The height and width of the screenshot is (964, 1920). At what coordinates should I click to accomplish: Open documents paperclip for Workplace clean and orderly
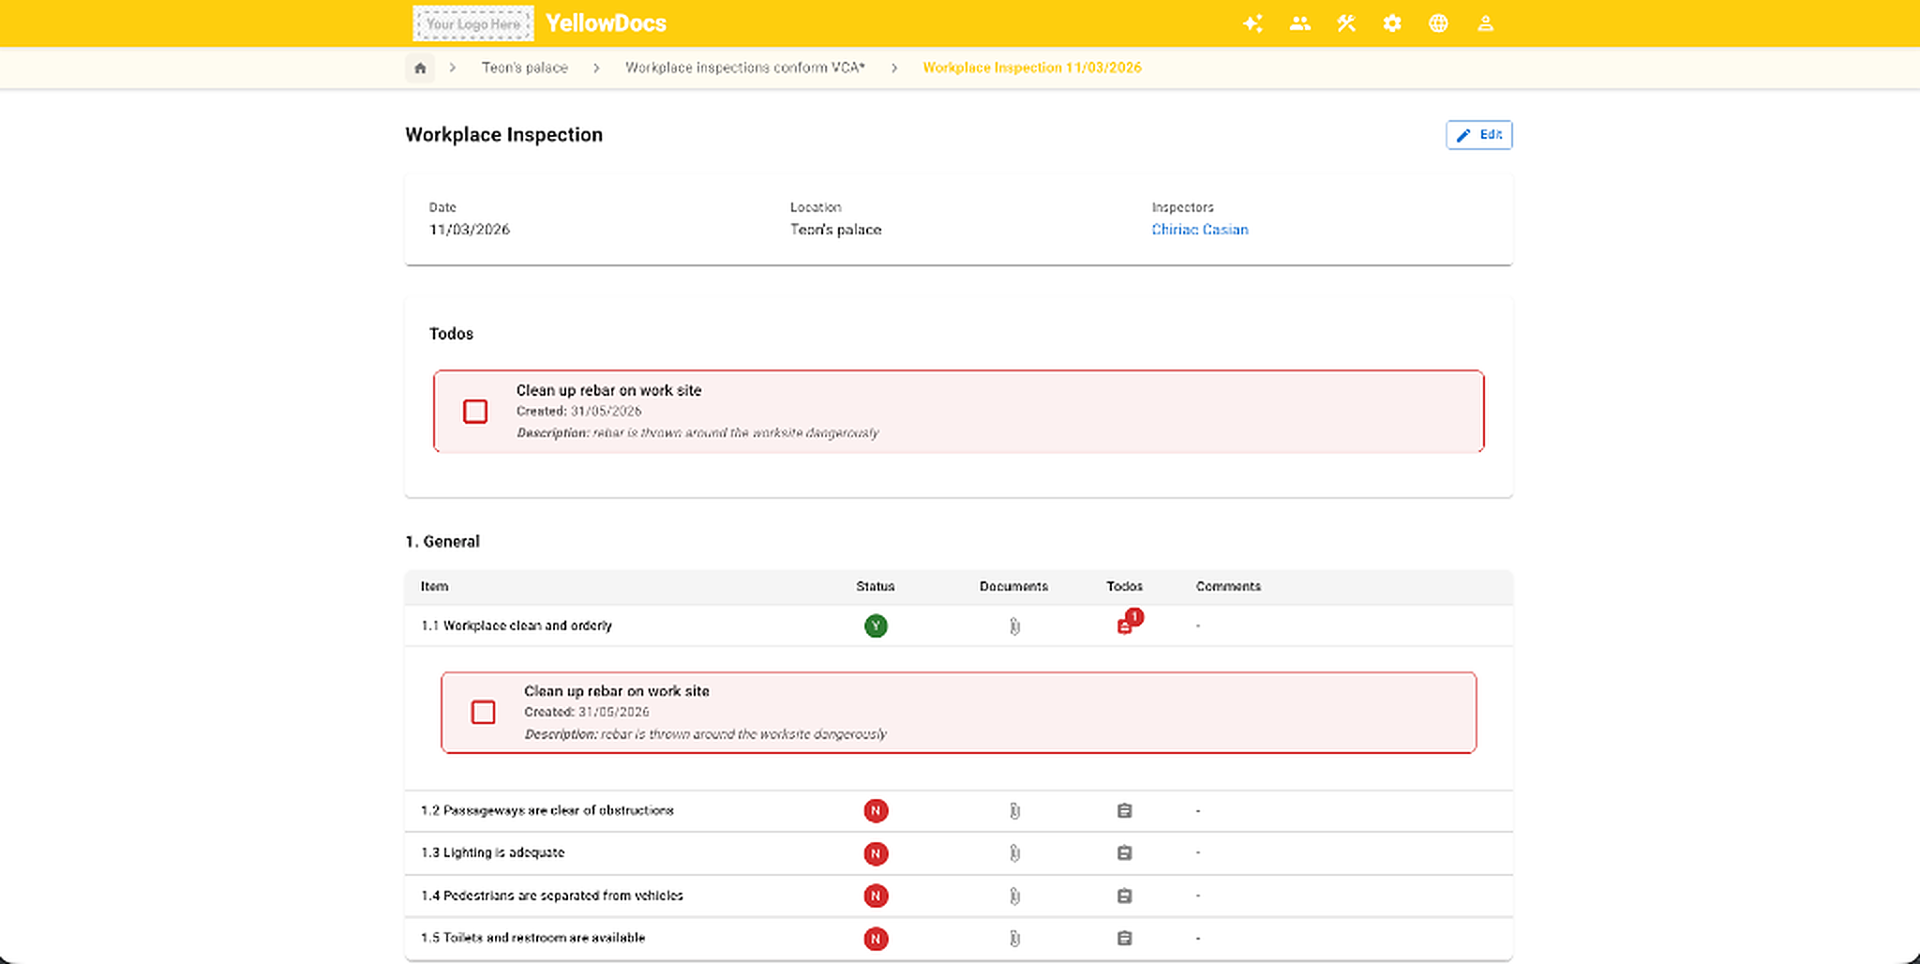pos(1014,626)
